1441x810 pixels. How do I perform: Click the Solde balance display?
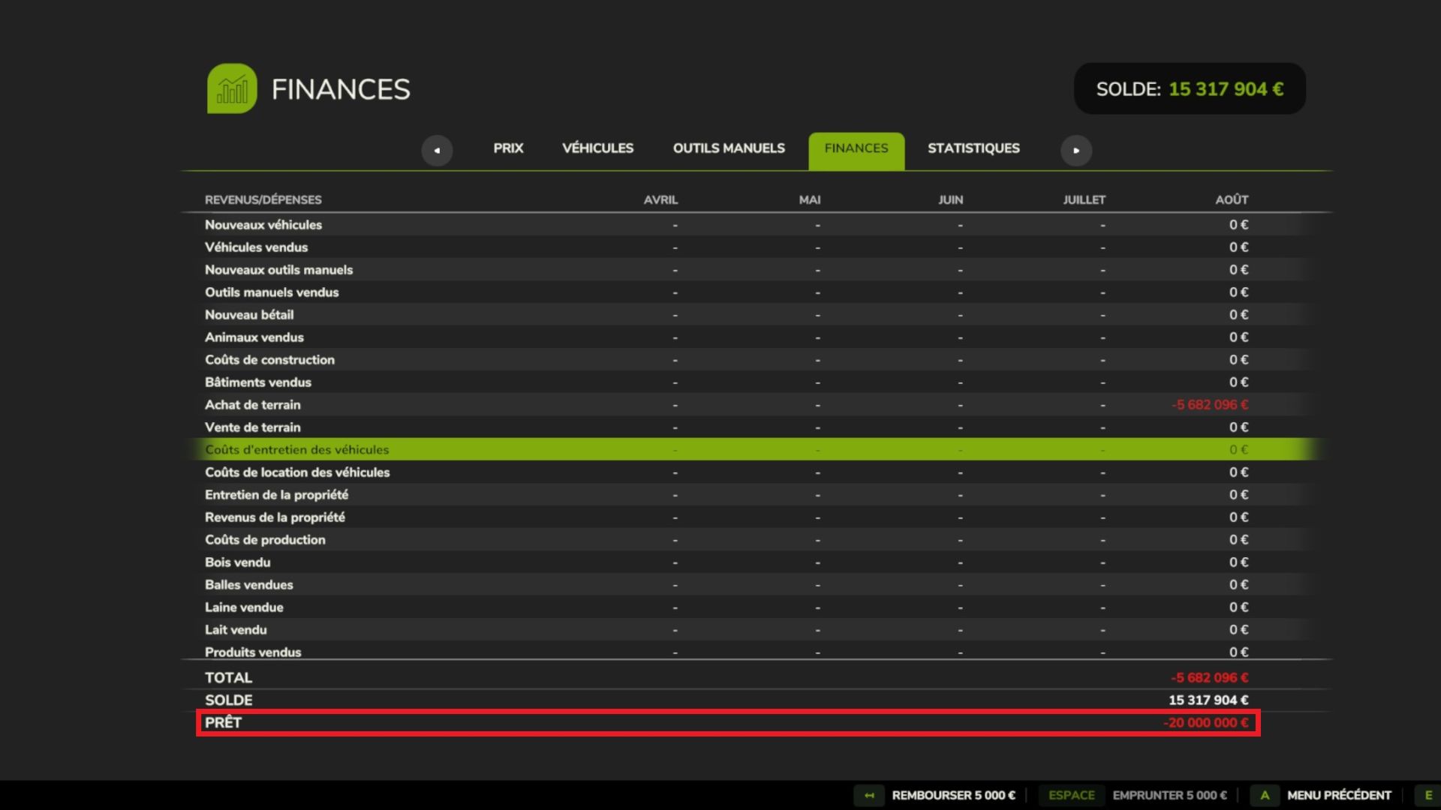1189,89
